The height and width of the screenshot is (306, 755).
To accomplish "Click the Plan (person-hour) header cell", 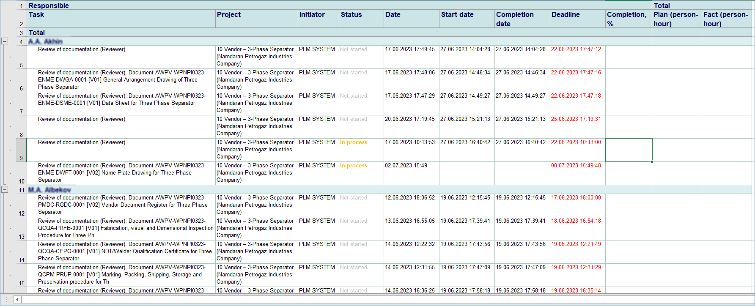I will click(x=676, y=19).
